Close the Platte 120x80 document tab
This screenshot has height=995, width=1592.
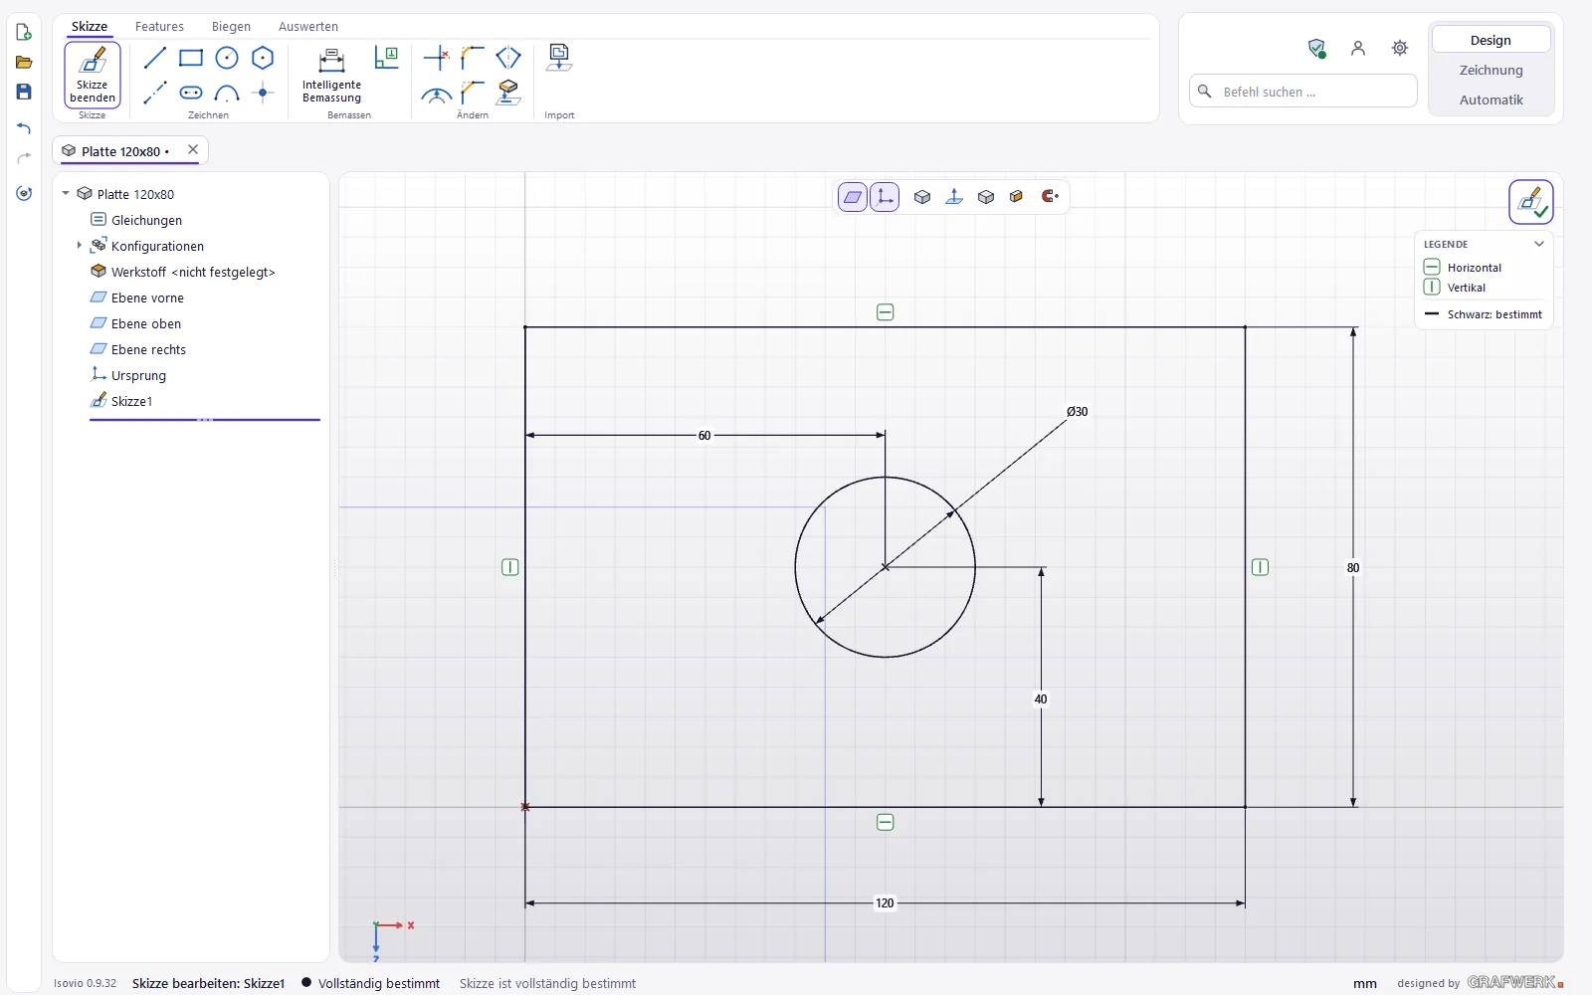193,150
